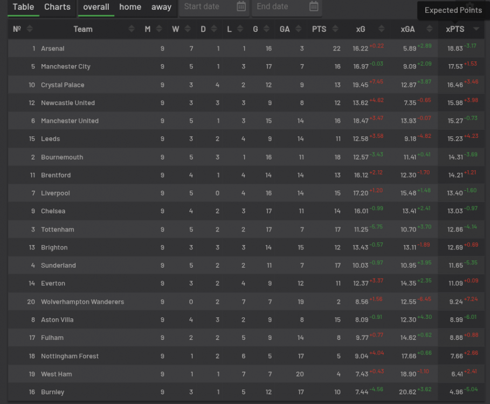Click sort arrows beside xG column
Screen dimensions: 490x404
click(x=382, y=29)
